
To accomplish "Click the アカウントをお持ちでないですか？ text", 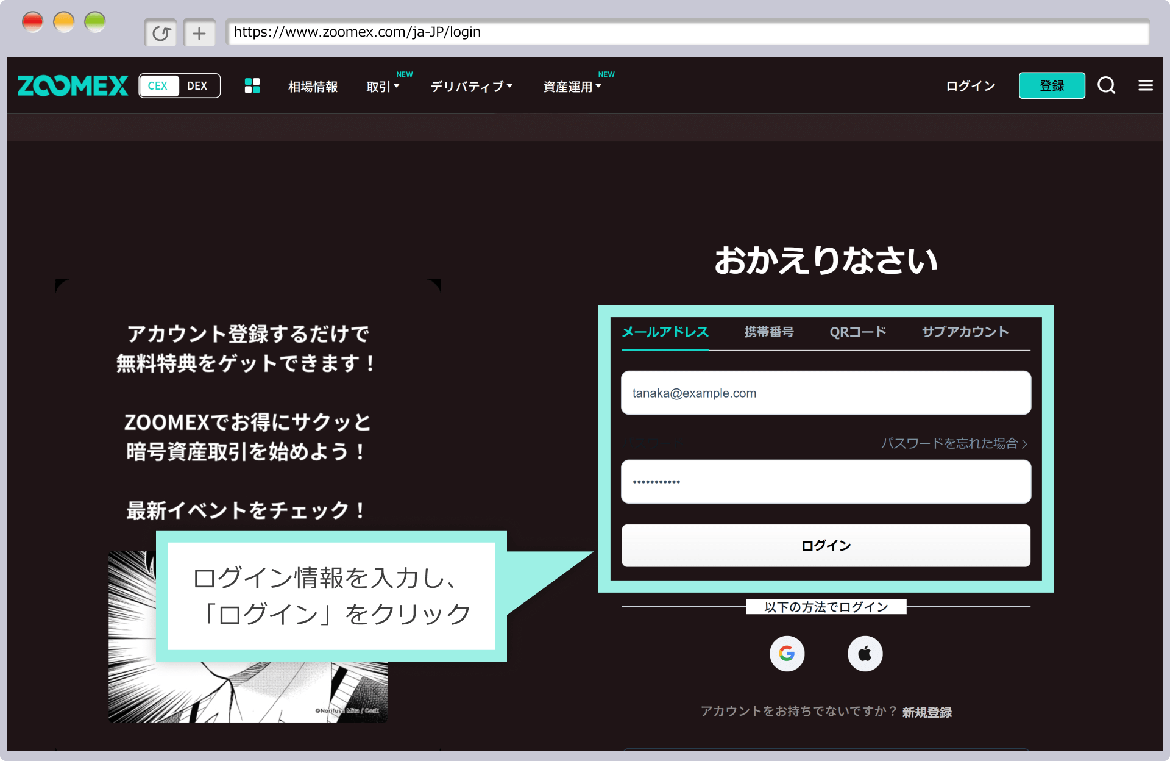I will click(799, 712).
